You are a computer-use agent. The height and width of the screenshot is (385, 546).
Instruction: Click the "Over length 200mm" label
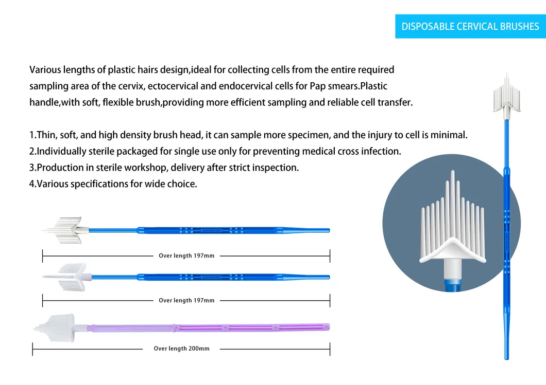(182, 349)
